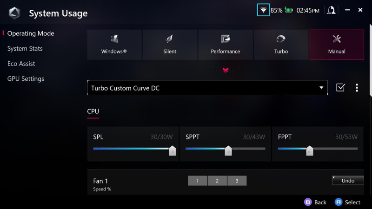Choose the Manual operating mode
Viewport: 372px width, 209px height.
click(x=337, y=45)
